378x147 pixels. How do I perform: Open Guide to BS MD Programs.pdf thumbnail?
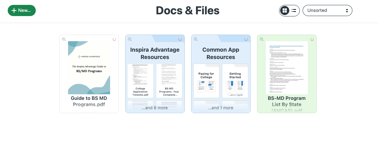tap(89, 68)
